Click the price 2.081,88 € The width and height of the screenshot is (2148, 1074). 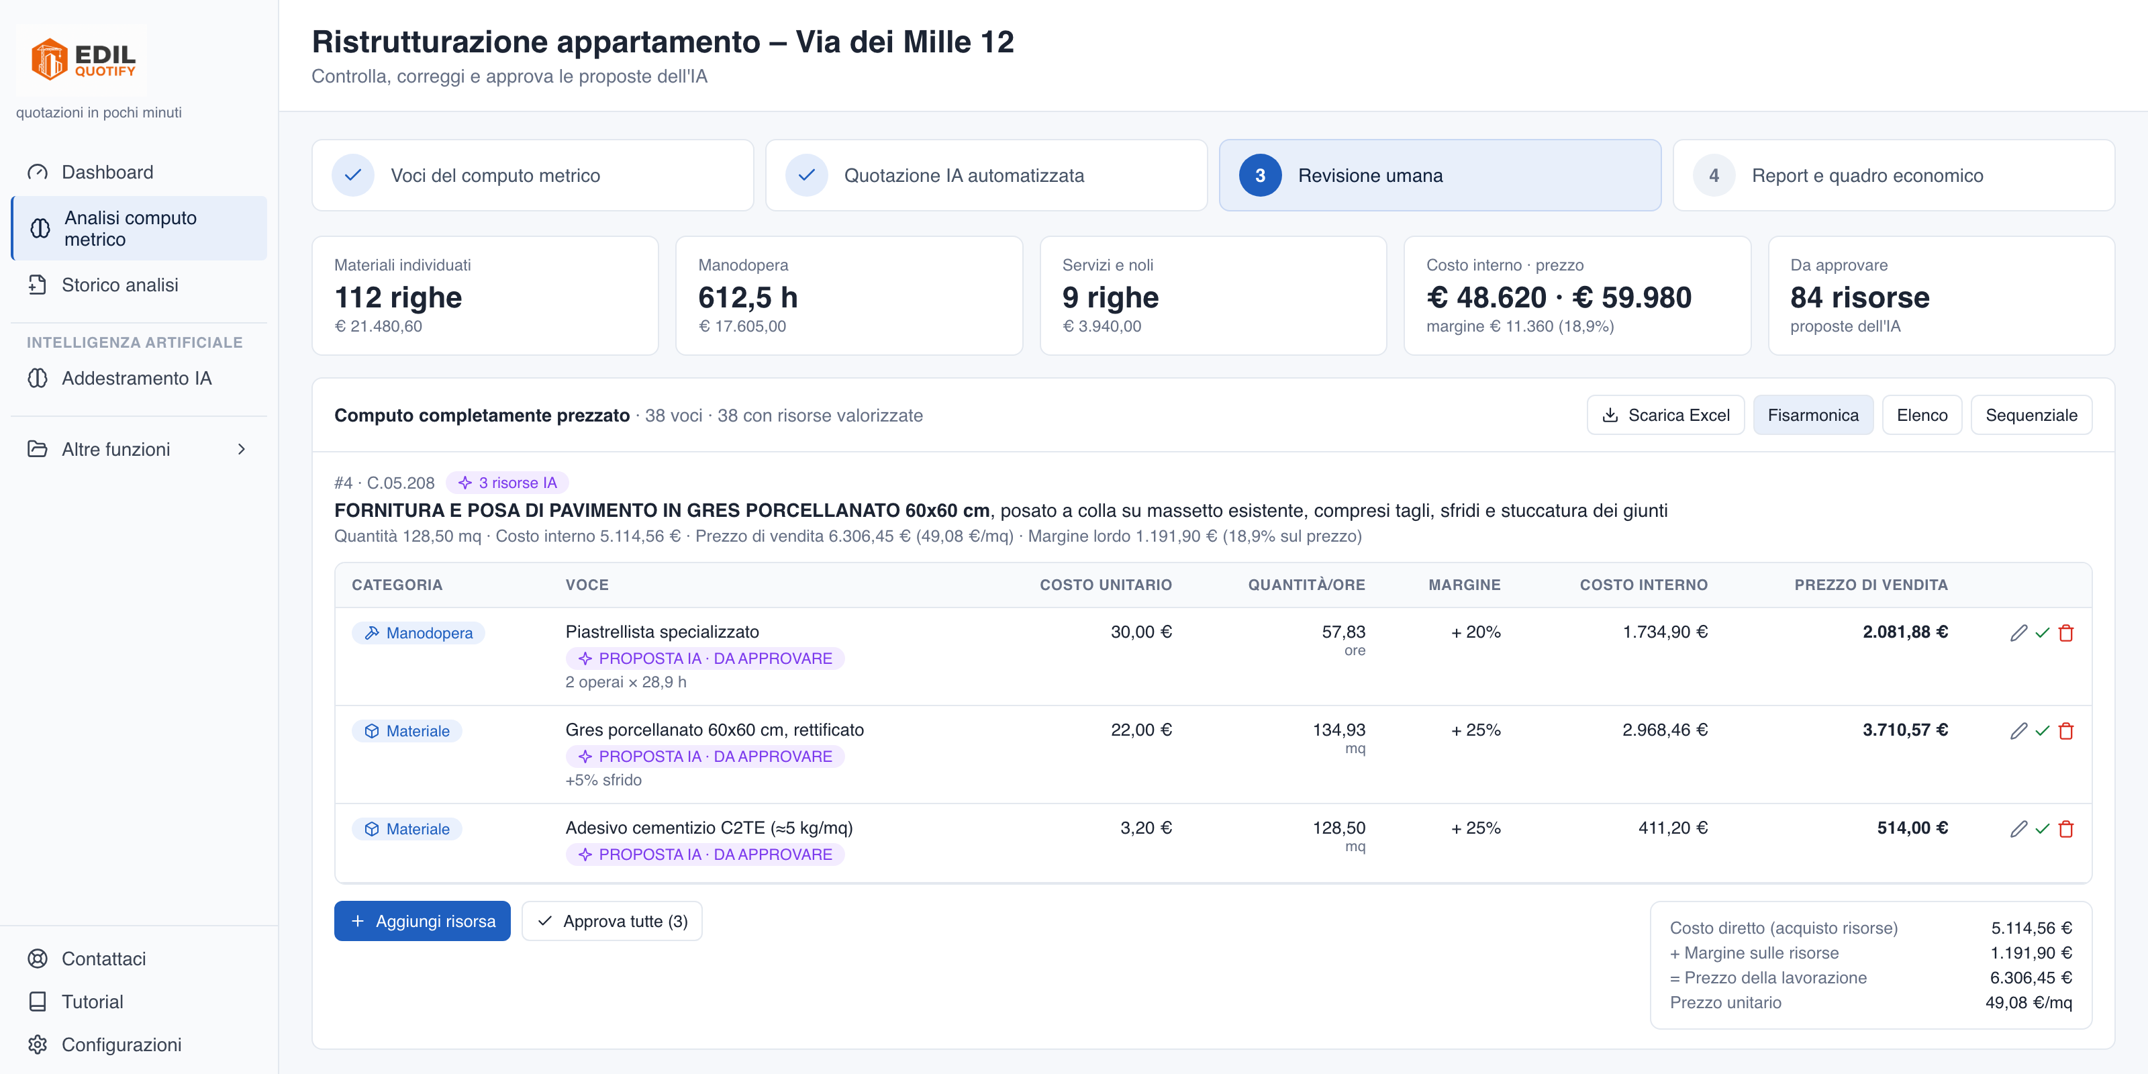(1906, 632)
